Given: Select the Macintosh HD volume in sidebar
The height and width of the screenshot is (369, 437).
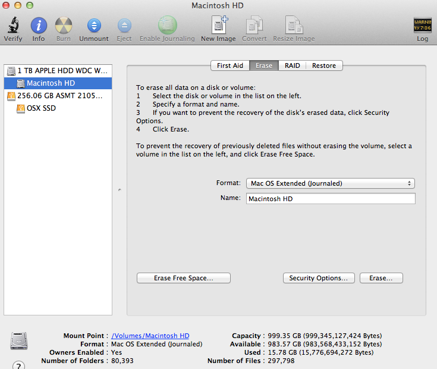Looking at the screenshot, I should coord(58,83).
